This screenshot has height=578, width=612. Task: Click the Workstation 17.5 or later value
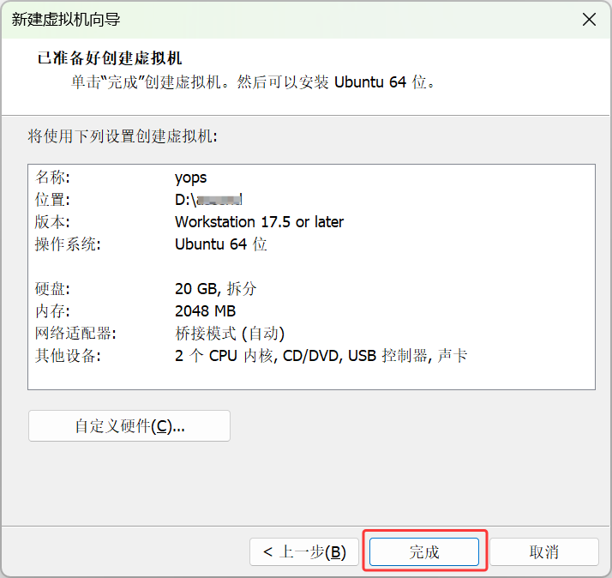coord(259,222)
